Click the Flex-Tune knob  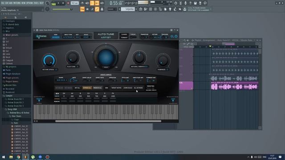tap(72, 58)
